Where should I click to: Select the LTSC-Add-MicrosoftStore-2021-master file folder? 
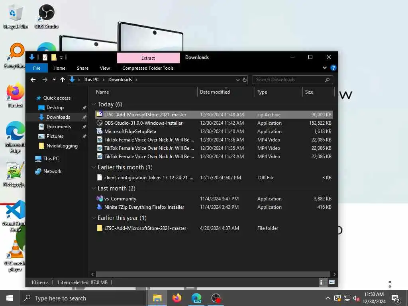[x=214, y=228]
